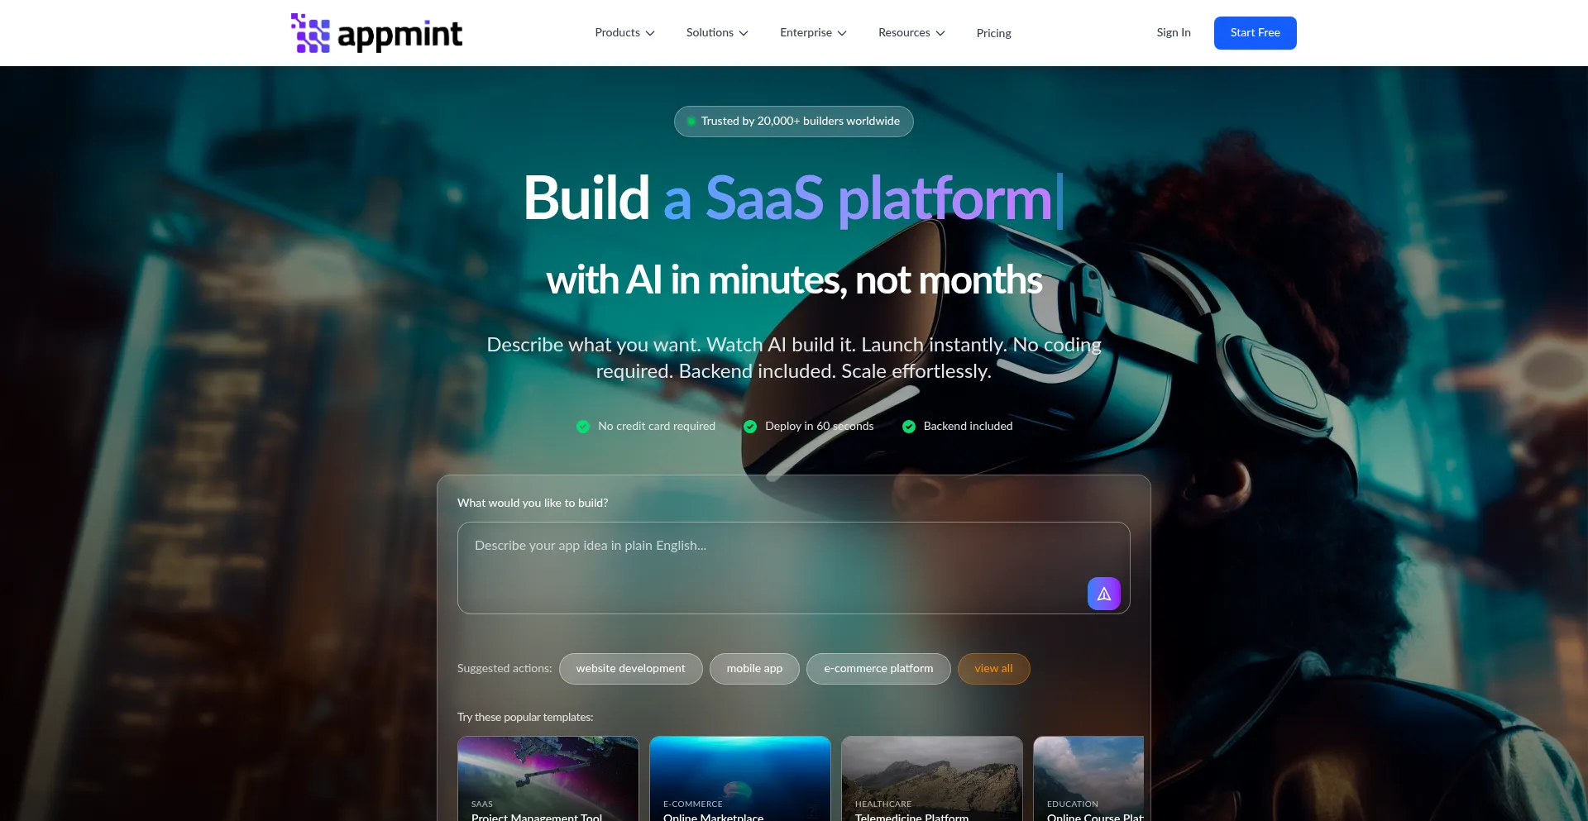Click the 'What would you like to build?' label
Screen dimensions: 1588x821
pyautogui.click(x=533, y=503)
